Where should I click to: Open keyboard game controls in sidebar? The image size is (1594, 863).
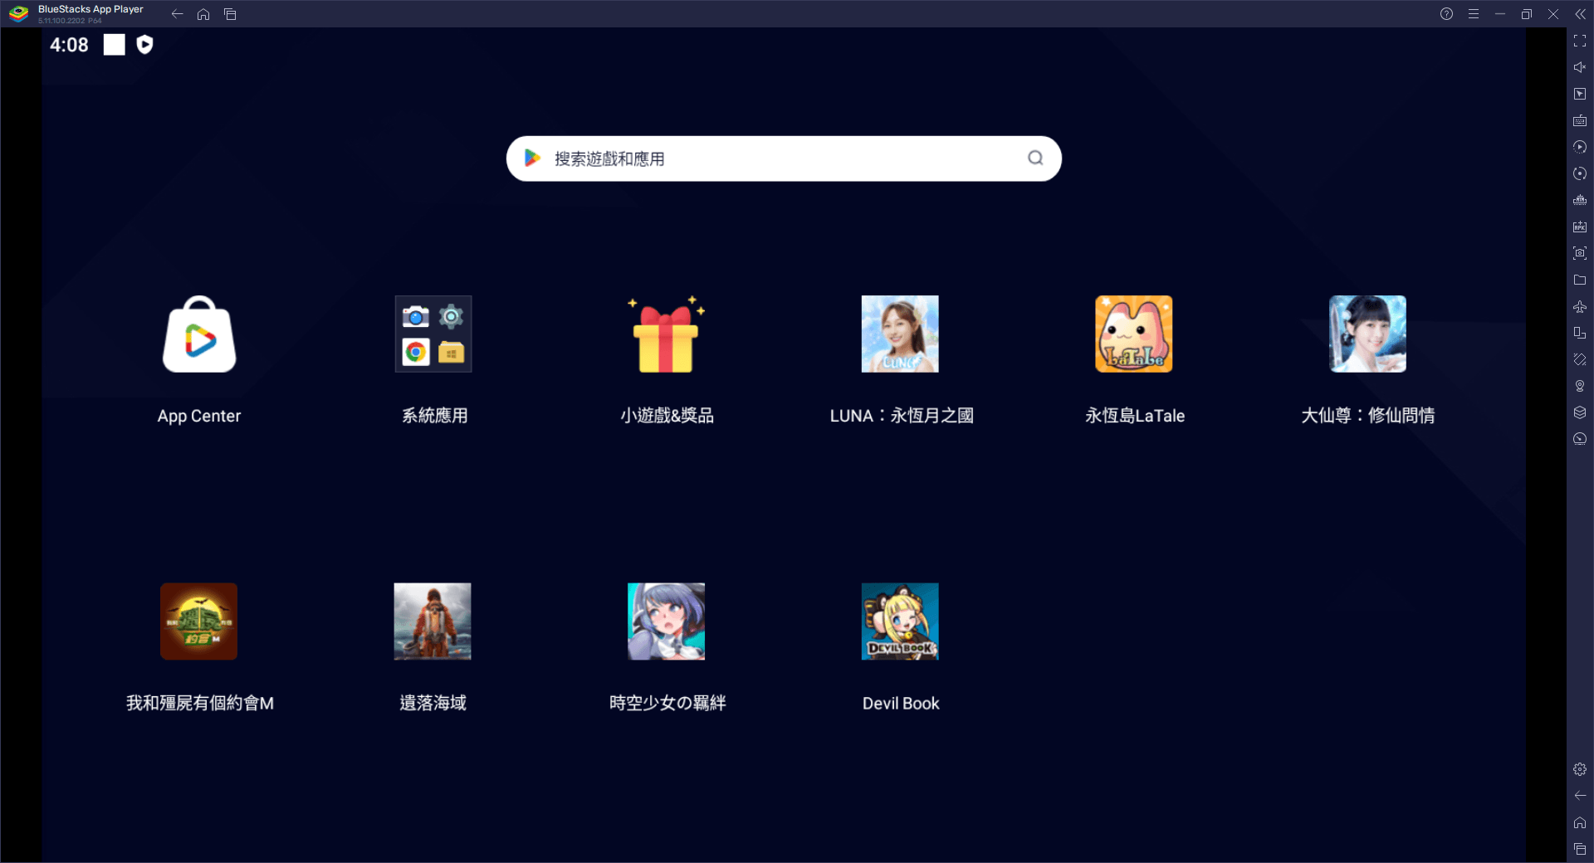[1580, 120]
